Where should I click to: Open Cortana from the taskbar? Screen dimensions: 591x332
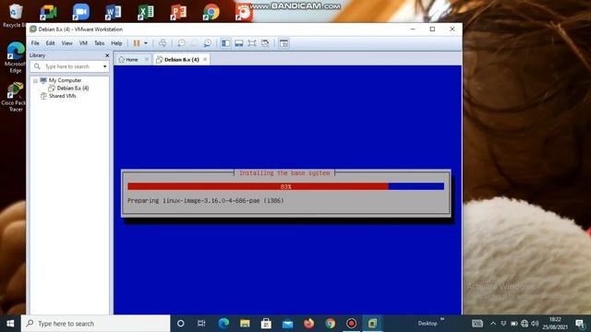181,324
